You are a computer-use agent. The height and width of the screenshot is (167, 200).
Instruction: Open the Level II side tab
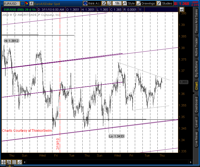pos(196,122)
